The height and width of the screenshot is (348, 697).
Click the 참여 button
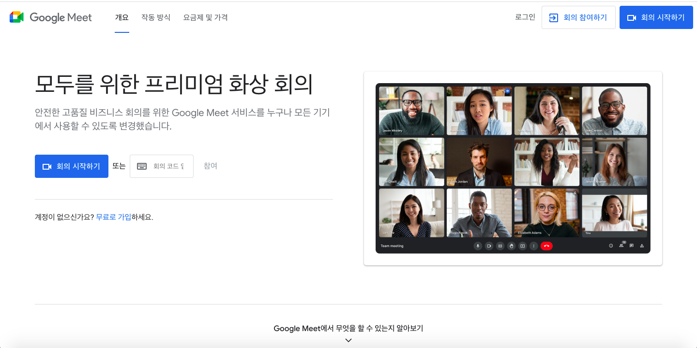click(211, 166)
